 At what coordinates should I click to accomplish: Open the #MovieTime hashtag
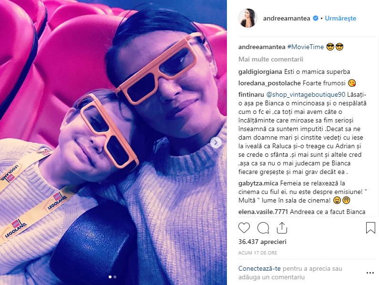(305, 47)
